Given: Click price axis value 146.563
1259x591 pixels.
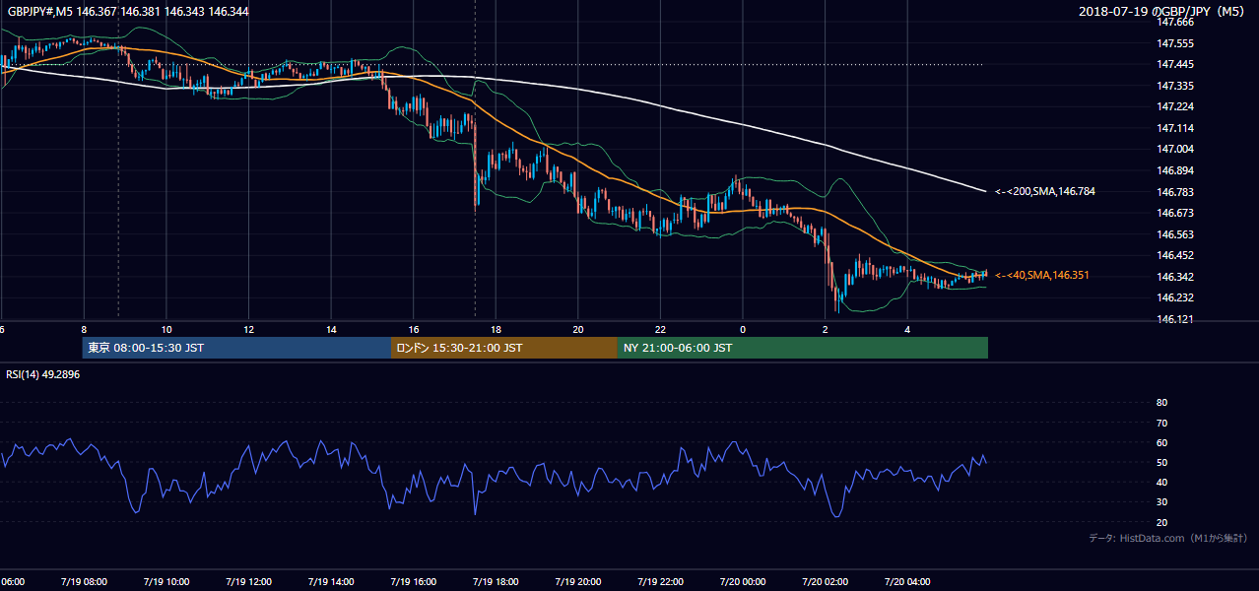Looking at the screenshot, I should (x=1176, y=235).
